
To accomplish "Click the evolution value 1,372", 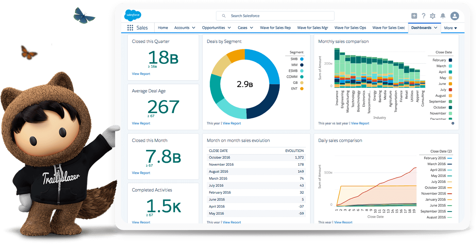I will [299, 158].
